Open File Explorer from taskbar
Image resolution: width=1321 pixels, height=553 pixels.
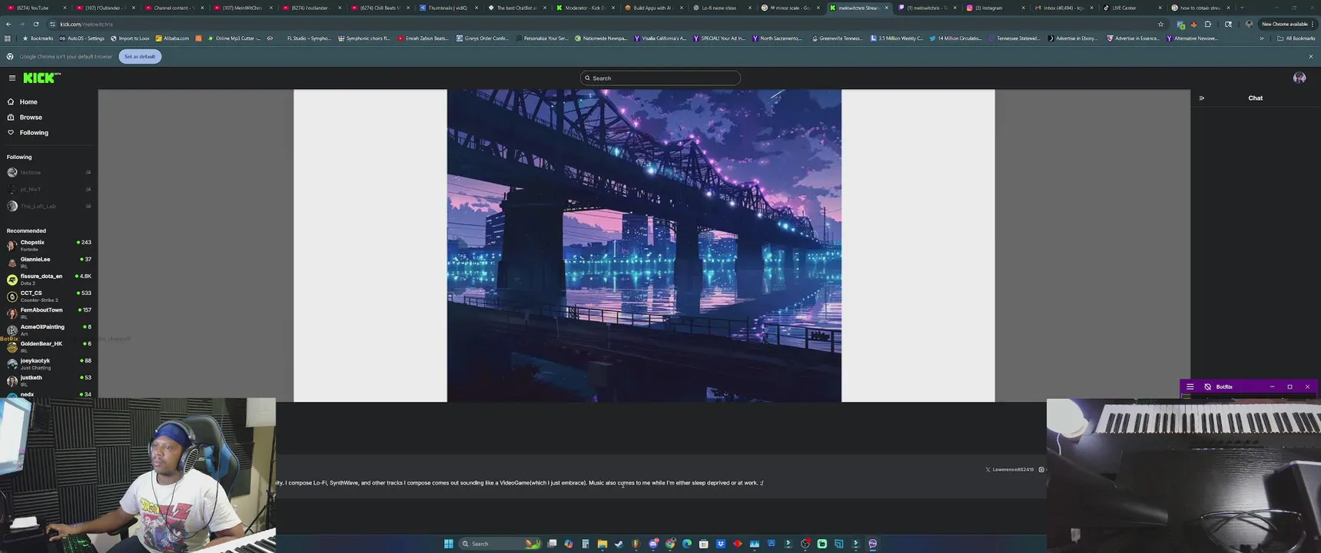[602, 544]
